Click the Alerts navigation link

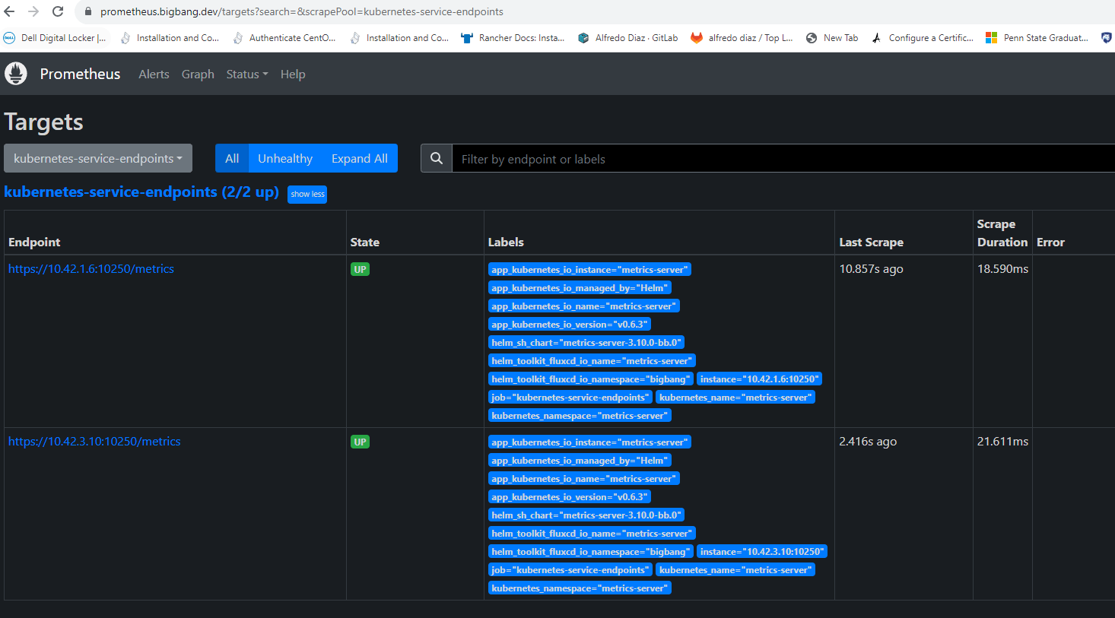[154, 74]
